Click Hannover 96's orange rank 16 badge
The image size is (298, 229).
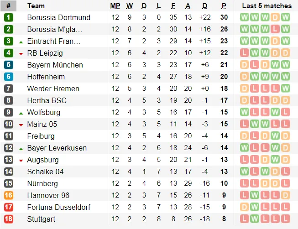pos(9,195)
